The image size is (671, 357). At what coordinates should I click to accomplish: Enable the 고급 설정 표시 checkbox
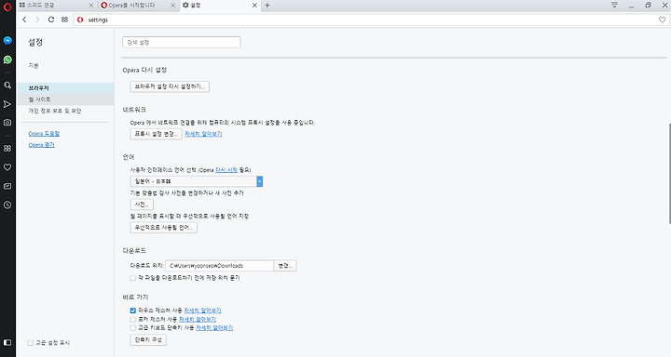click(31, 342)
